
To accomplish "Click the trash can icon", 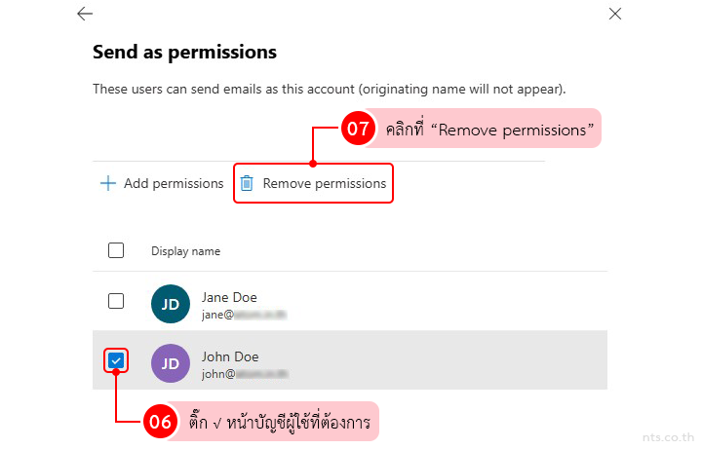I will tap(247, 183).
